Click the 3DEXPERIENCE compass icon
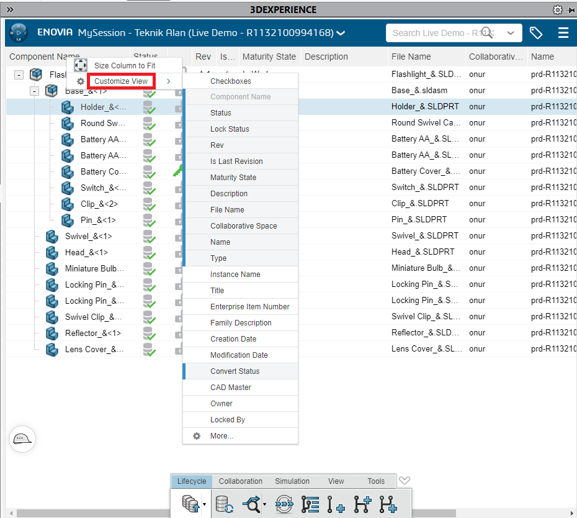This screenshot has width=577, height=518. tap(19, 32)
